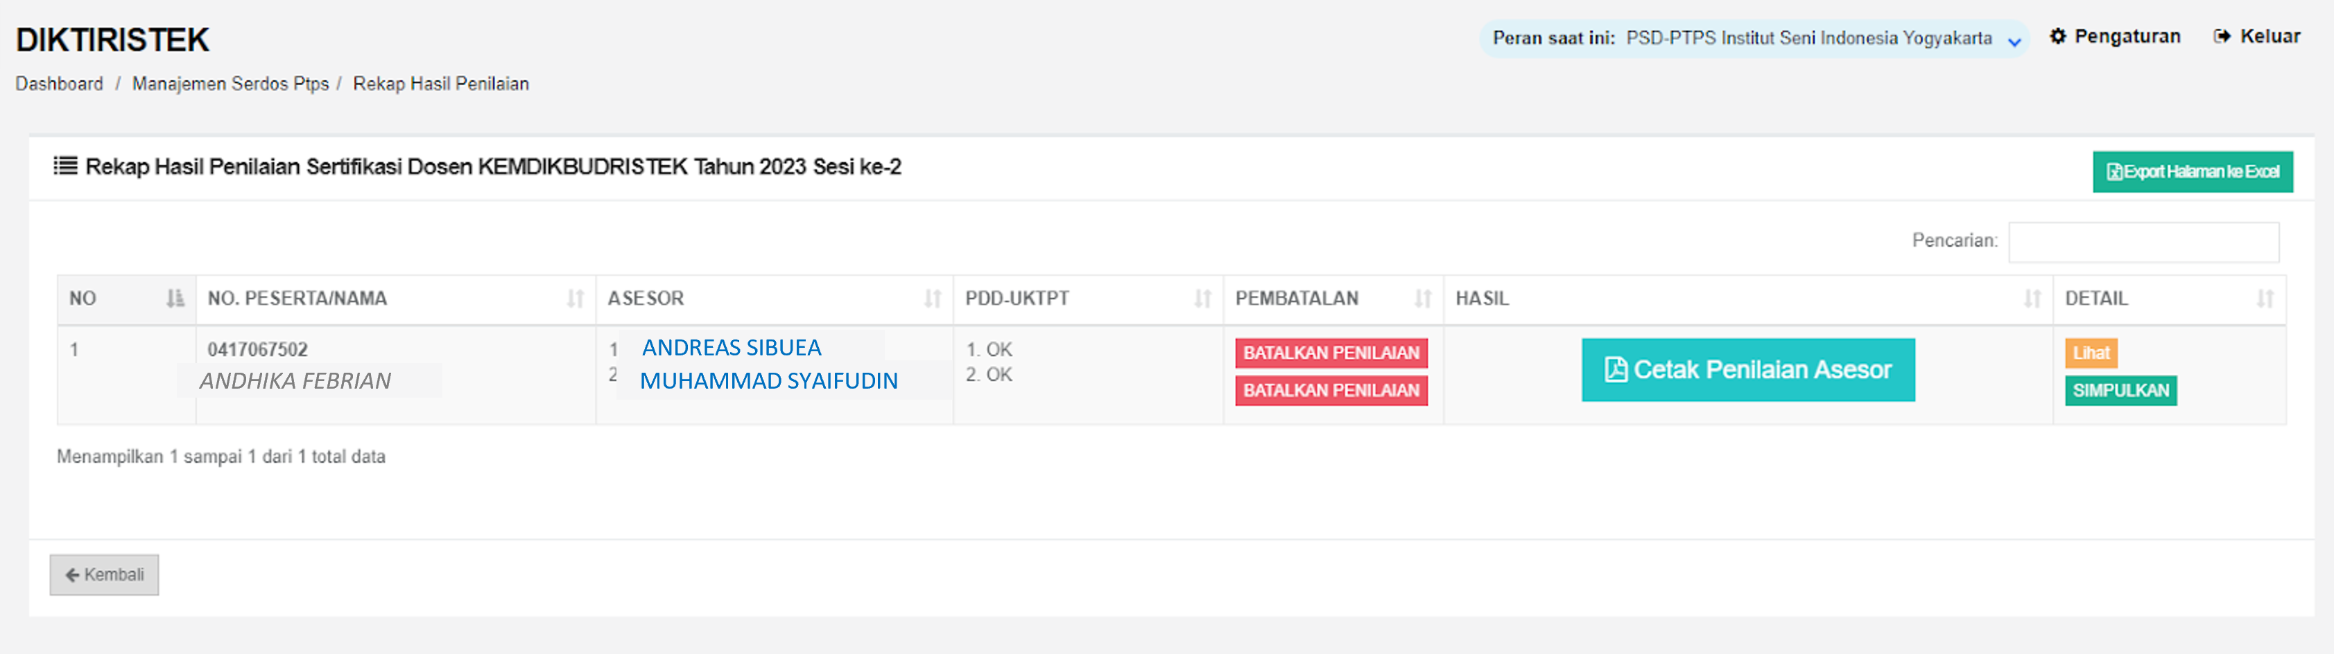Viewport: 2334px width, 654px height.
Task: Click the list icon beside Rekap Hasil Penilaian title
Action: (64, 166)
